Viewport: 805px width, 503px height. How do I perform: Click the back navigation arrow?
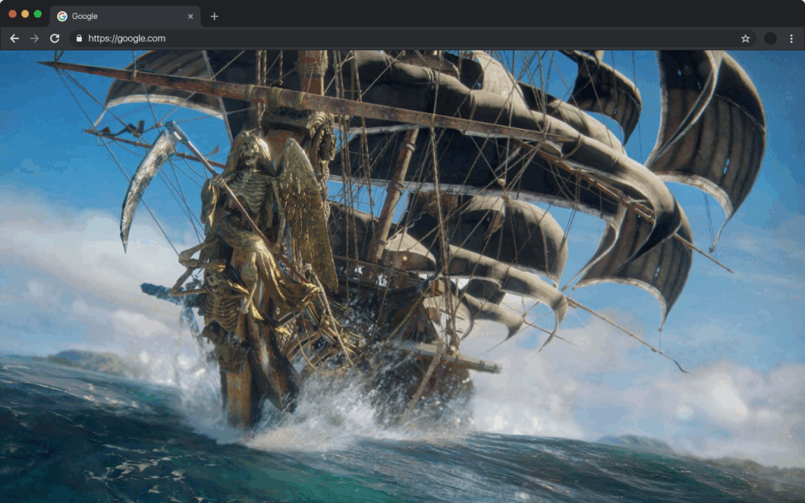tap(14, 39)
